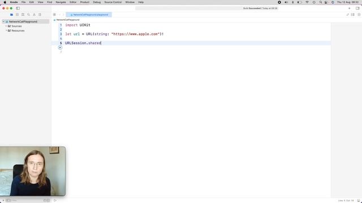Viewport: 362px width, 203px height.
Task: Collapse the NetworkCatPlayground disclosure triangle
Action: coord(3,21)
